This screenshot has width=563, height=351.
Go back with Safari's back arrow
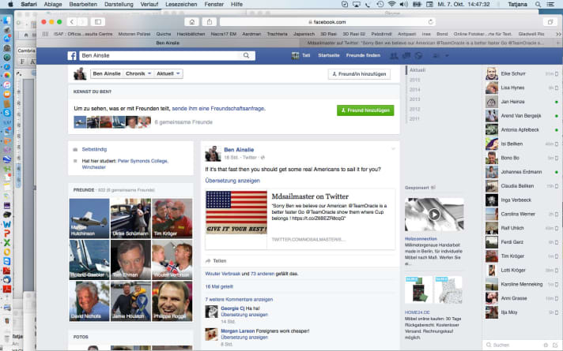pyautogui.click(x=72, y=22)
